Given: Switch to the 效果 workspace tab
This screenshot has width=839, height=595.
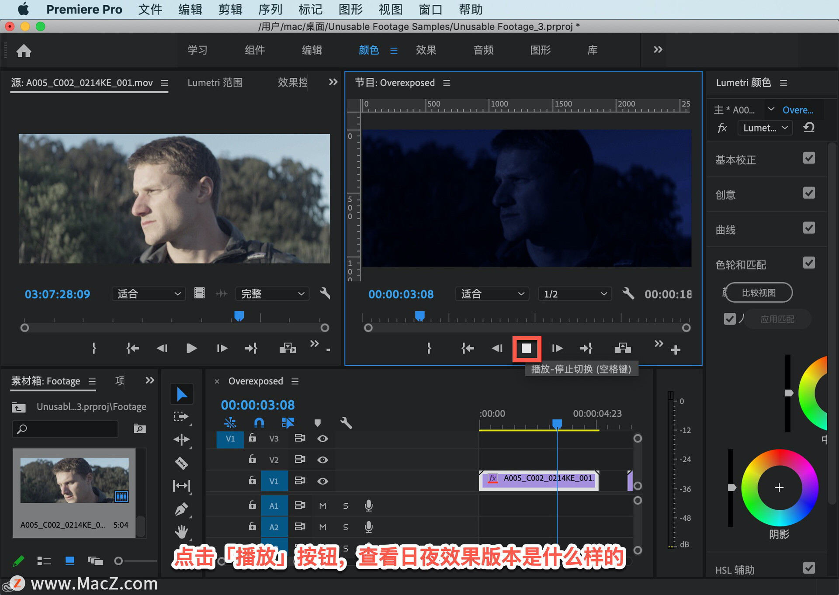Looking at the screenshot, I should pos(426,50).
